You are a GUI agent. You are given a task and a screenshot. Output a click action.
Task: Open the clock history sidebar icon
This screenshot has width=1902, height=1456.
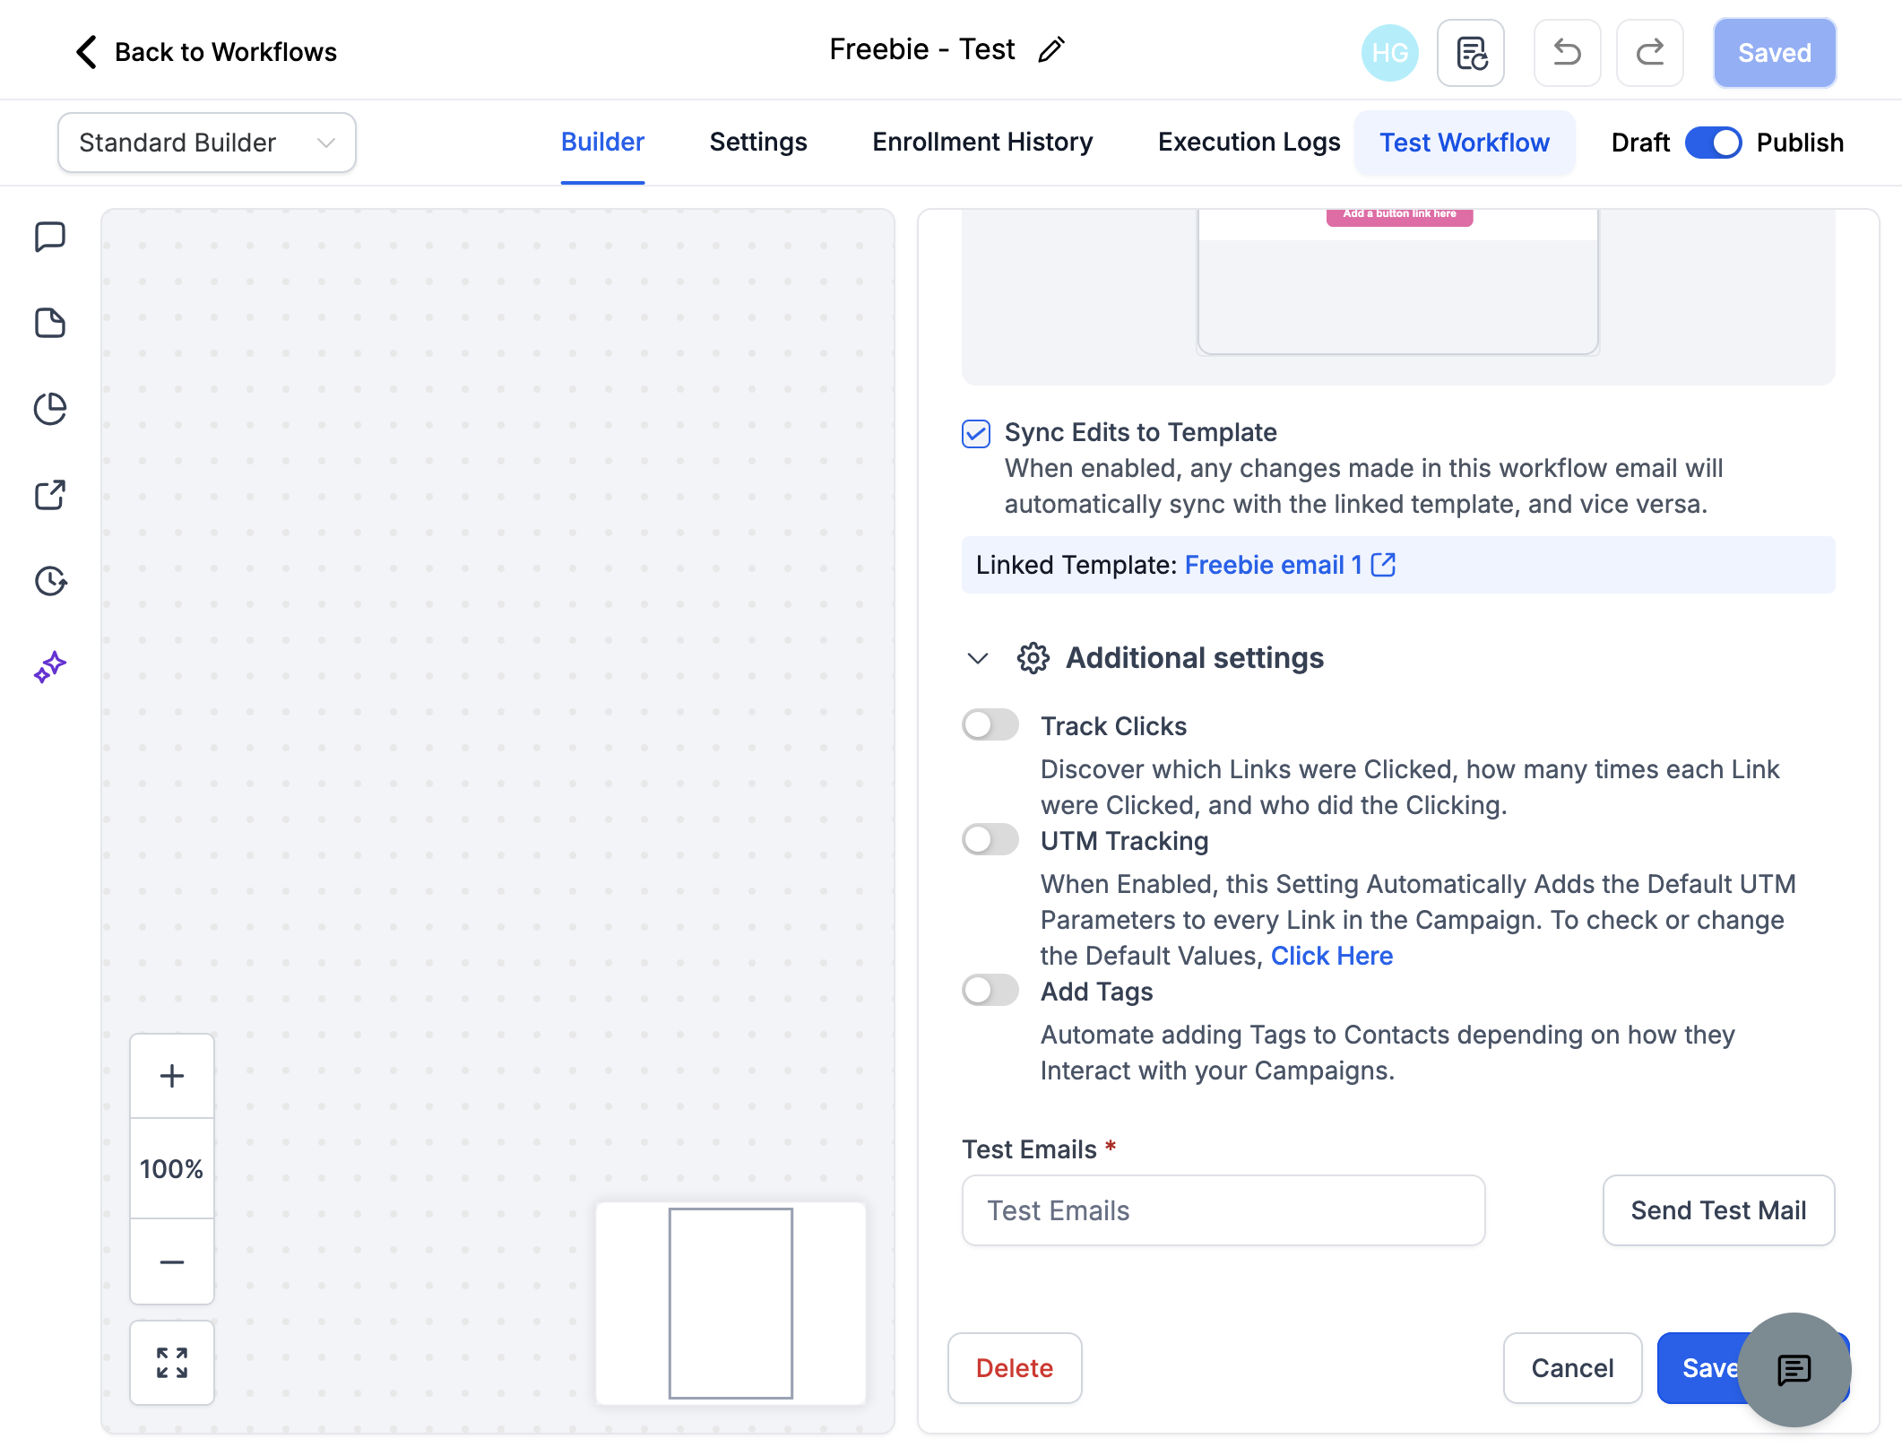coord(50,581)
